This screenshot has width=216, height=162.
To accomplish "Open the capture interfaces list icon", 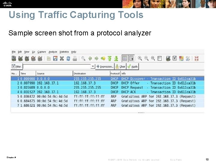I will click(x=14, y=58).
